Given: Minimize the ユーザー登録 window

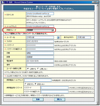Looking at the screenshot, I should point(93,2).
